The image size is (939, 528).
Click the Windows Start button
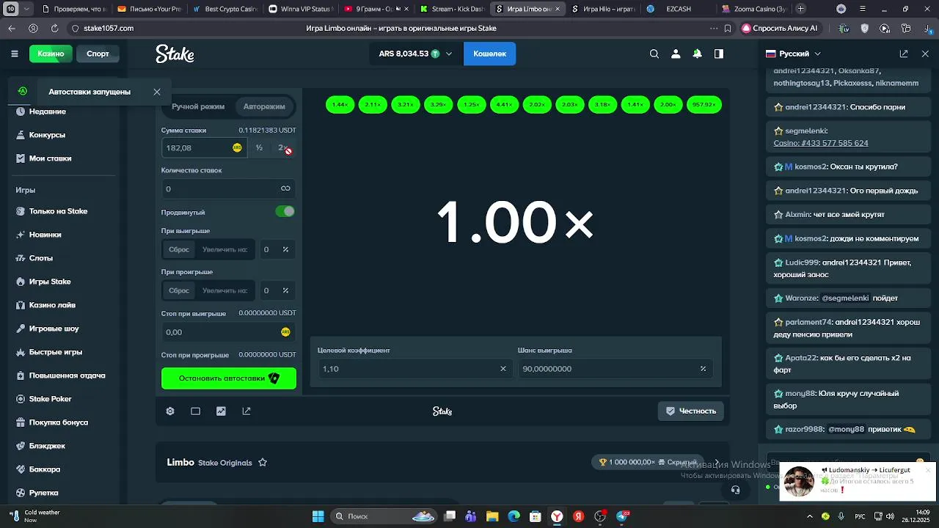pos(318,516)
